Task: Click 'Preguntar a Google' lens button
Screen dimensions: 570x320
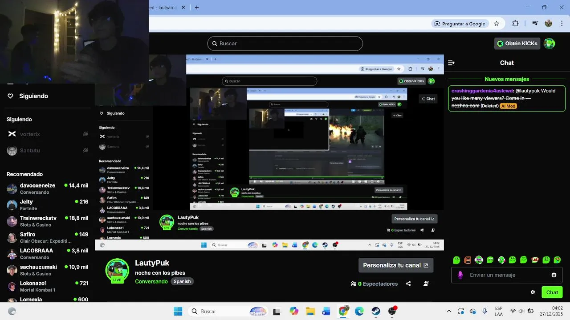Action: pyautogui.click(x=460, y=24)
